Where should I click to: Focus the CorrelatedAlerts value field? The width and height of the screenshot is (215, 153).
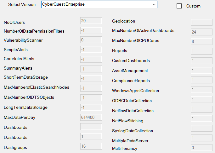point(91,59)
